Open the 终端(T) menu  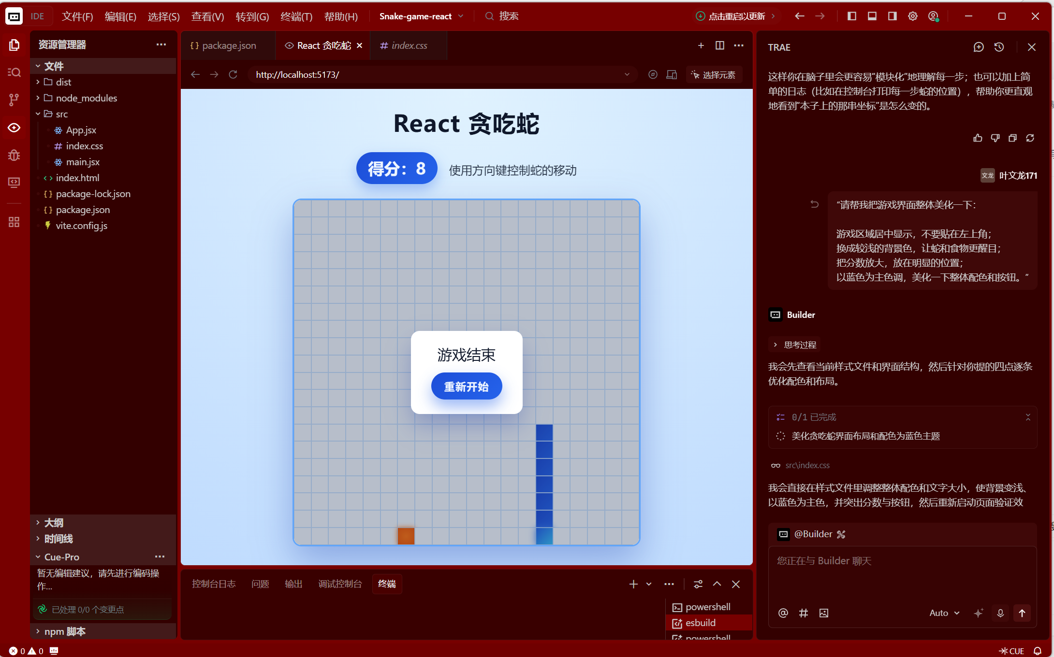296,16
